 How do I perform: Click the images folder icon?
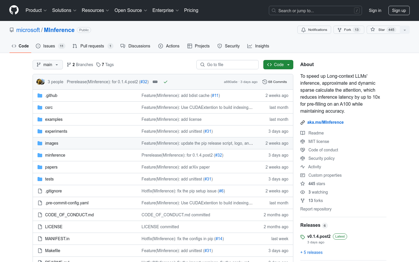point(40,143)
